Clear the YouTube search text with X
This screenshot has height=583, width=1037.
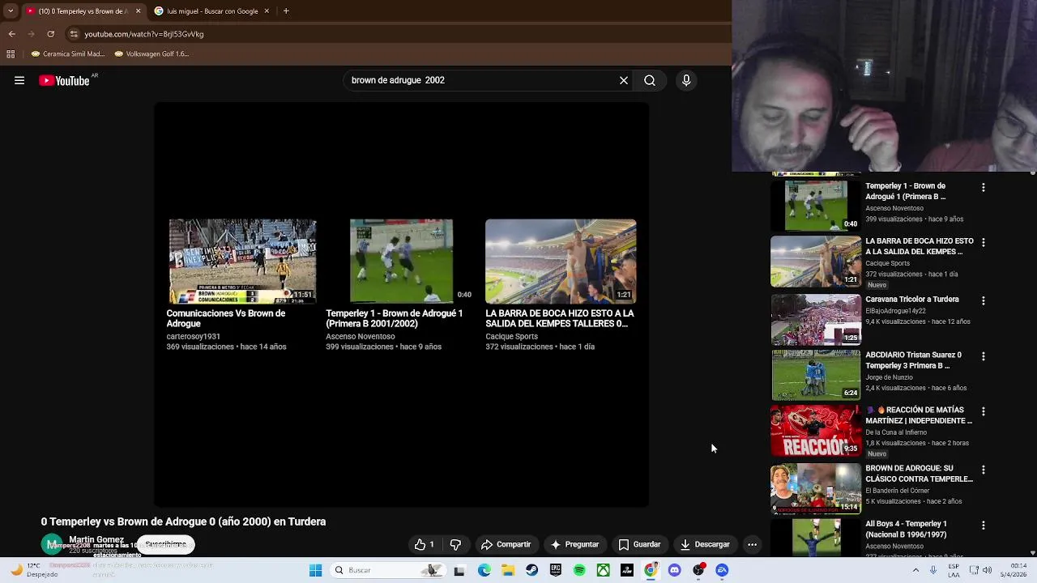(624, 80)
